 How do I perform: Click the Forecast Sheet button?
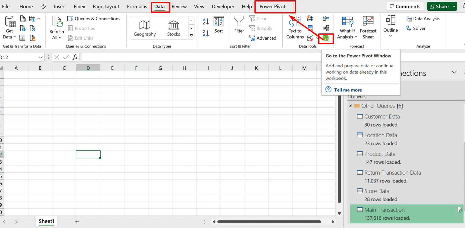(368, 28)
